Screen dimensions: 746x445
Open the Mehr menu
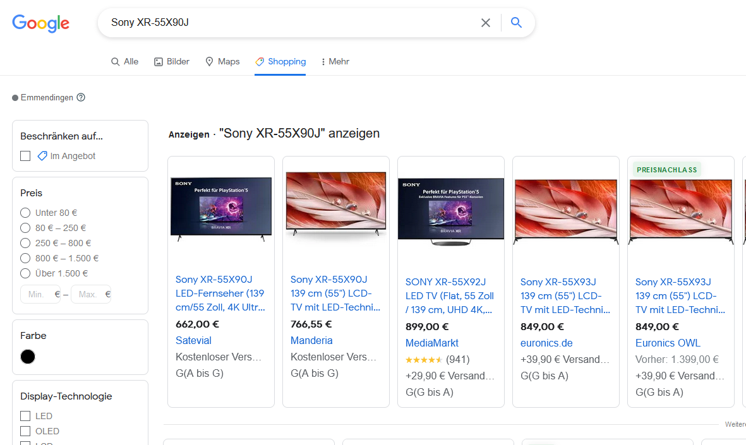click(x=335, y=61)
